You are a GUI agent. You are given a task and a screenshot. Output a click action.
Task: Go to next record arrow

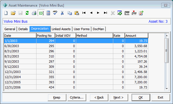point(98,13)
